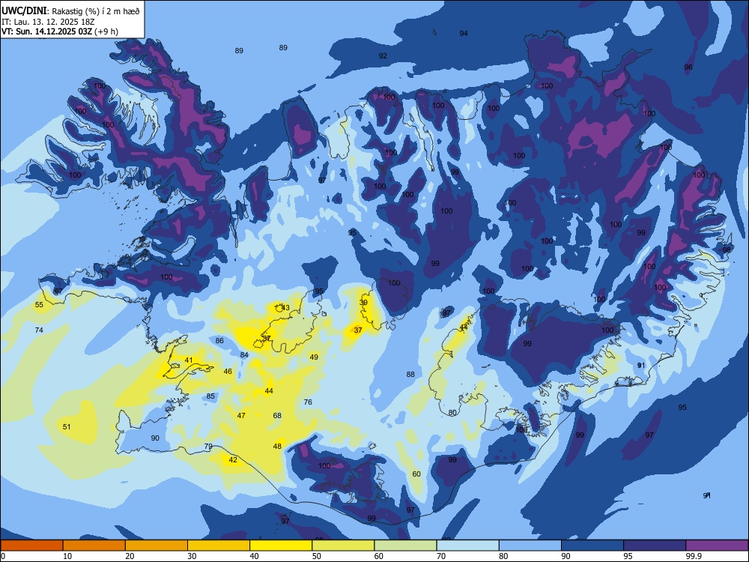Click the dark orange 0–10 legend swatch

pos(31,546)
